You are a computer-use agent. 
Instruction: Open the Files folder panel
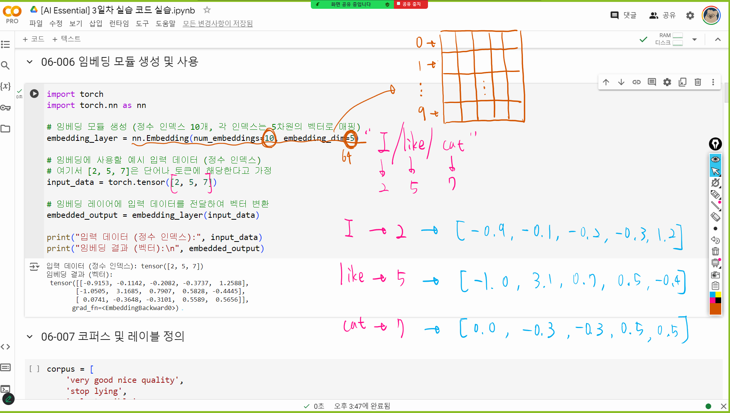pyautogui.click(x=5, y=129)
